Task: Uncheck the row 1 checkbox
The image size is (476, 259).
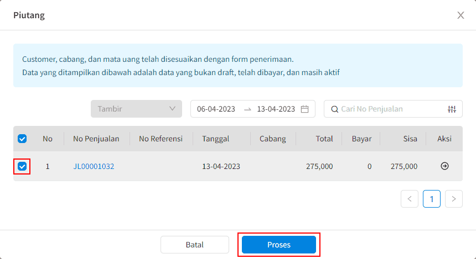Action: (x=22, y=166)
